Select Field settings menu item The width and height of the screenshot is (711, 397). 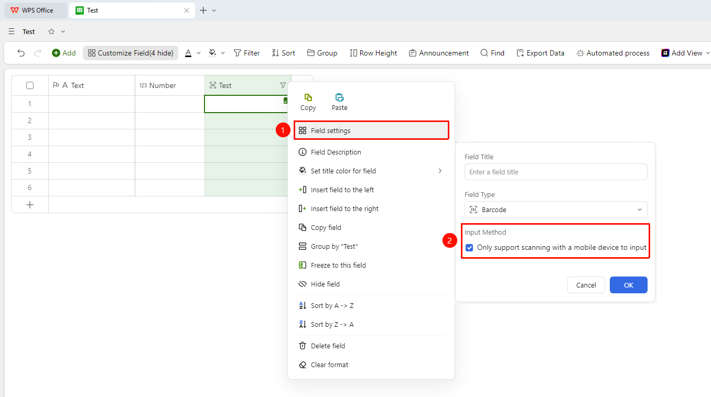click(371, 130)
